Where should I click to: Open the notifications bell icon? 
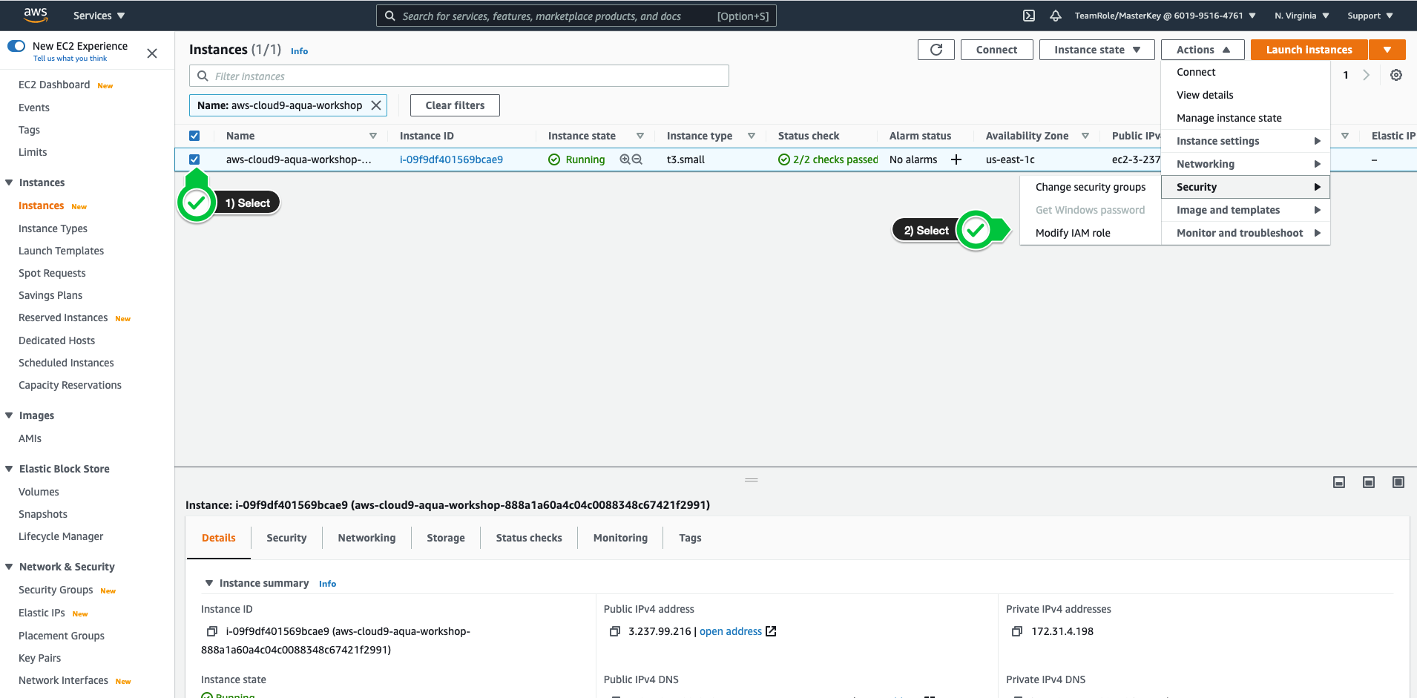point(1056,16)
